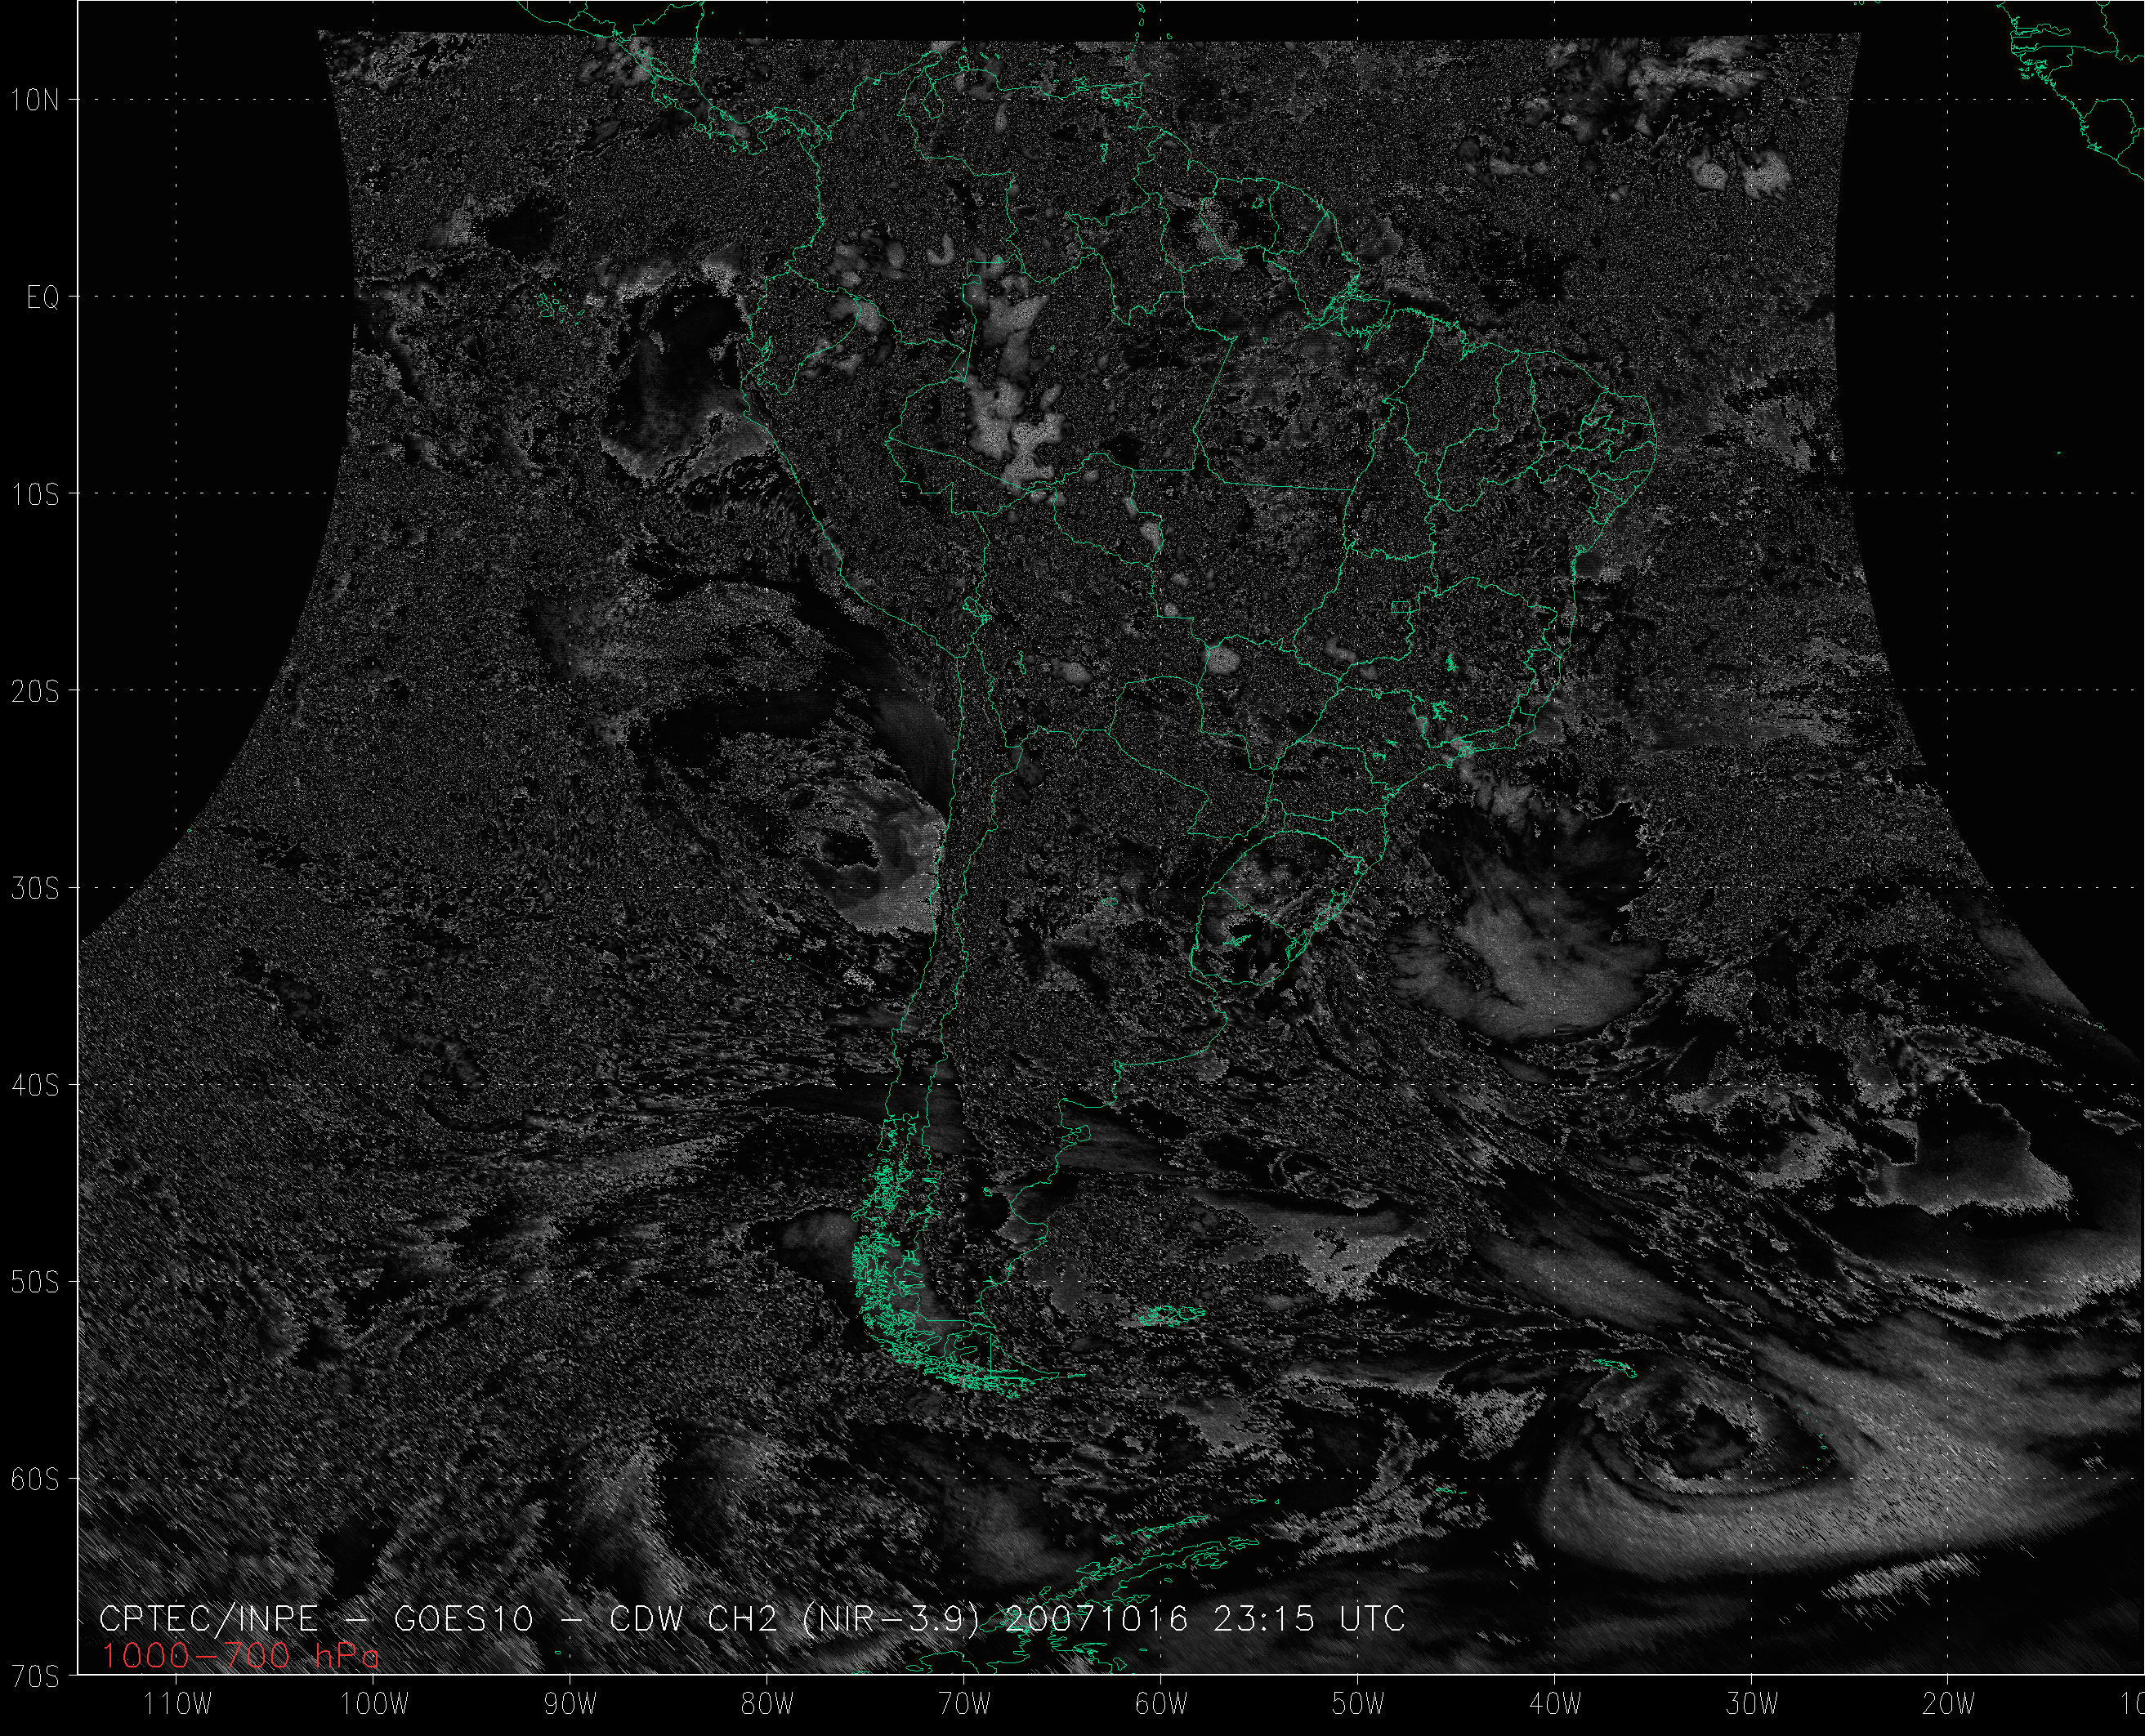
Task: Click the 30W longitude label
Action: coord(1752,1705)
